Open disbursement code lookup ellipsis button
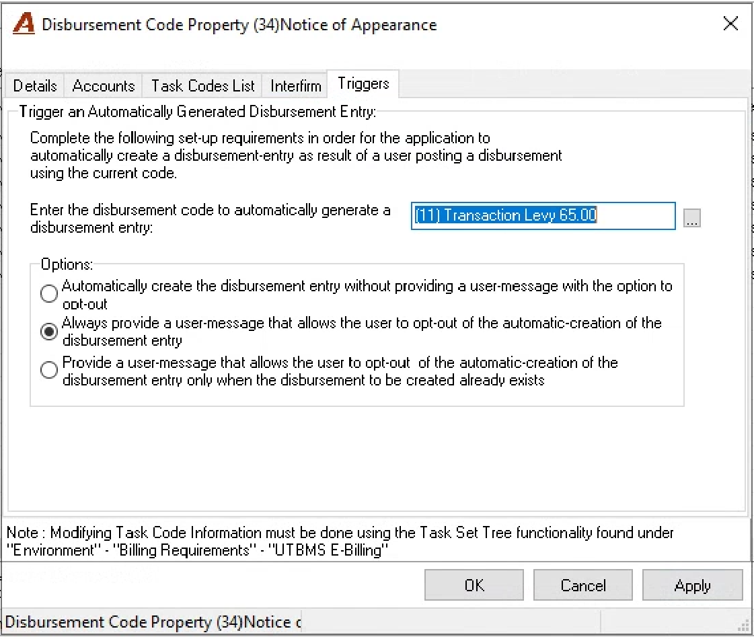 click(x=691, y=218)
